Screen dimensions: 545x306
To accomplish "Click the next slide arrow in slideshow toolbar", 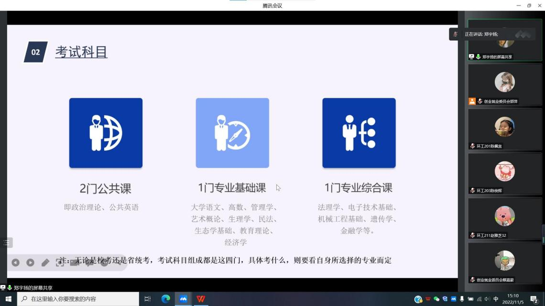I will click(x=30, y=263).
